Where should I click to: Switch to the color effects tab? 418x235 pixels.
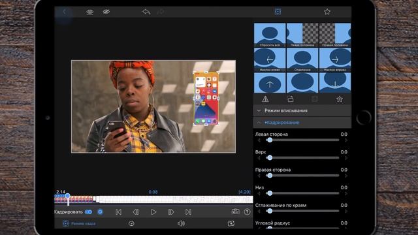coord(231,223)
